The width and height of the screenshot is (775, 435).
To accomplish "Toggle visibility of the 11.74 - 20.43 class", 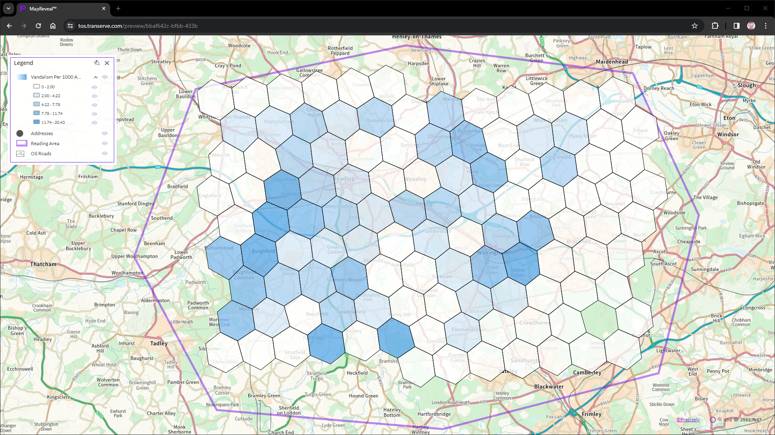I will pyautogui.click(x=94, y=123).
